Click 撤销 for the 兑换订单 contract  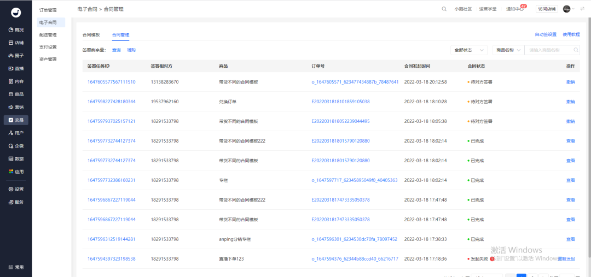[571, 102]
